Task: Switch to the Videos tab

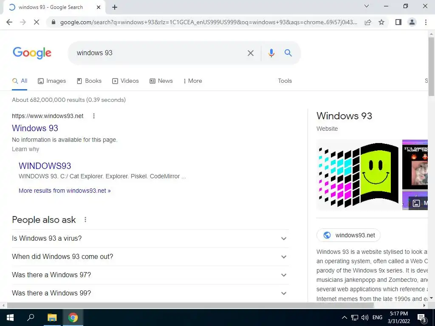Action: pos(125,81)
